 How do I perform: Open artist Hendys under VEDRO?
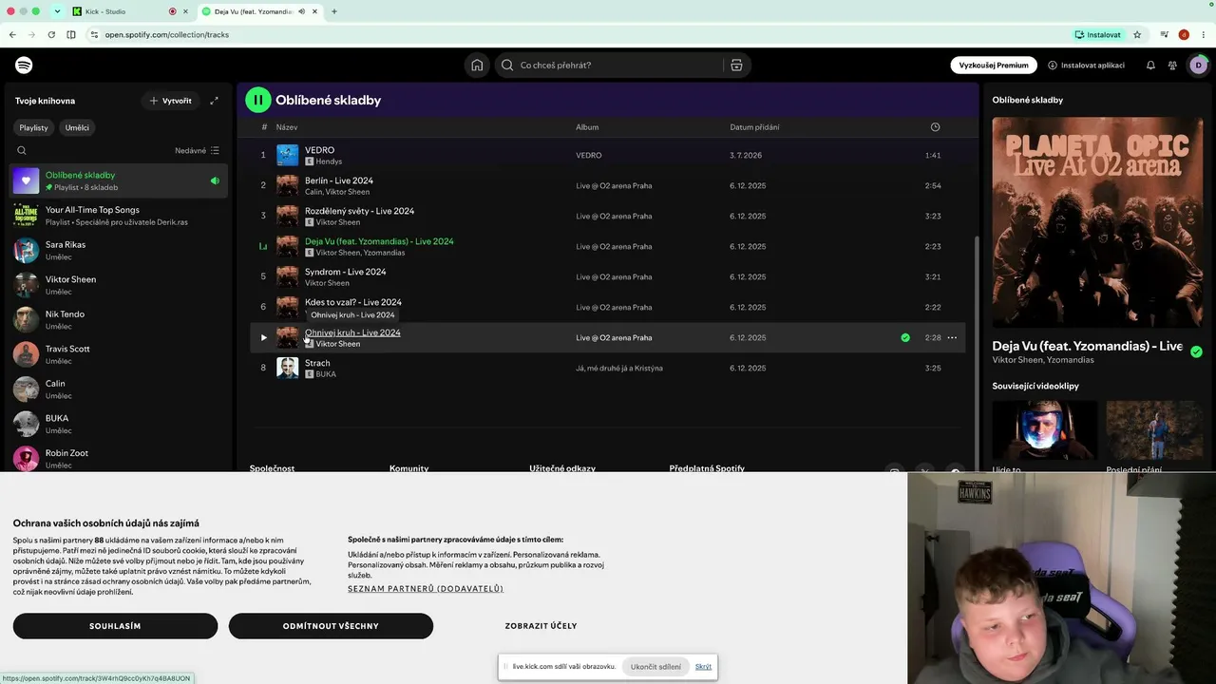click(x=329, y=161)
